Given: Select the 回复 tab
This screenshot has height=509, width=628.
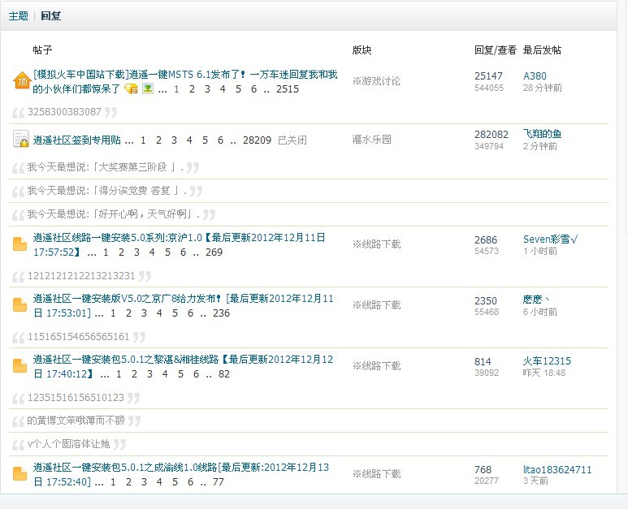Looking at the screenshot, I should (50, 15).
